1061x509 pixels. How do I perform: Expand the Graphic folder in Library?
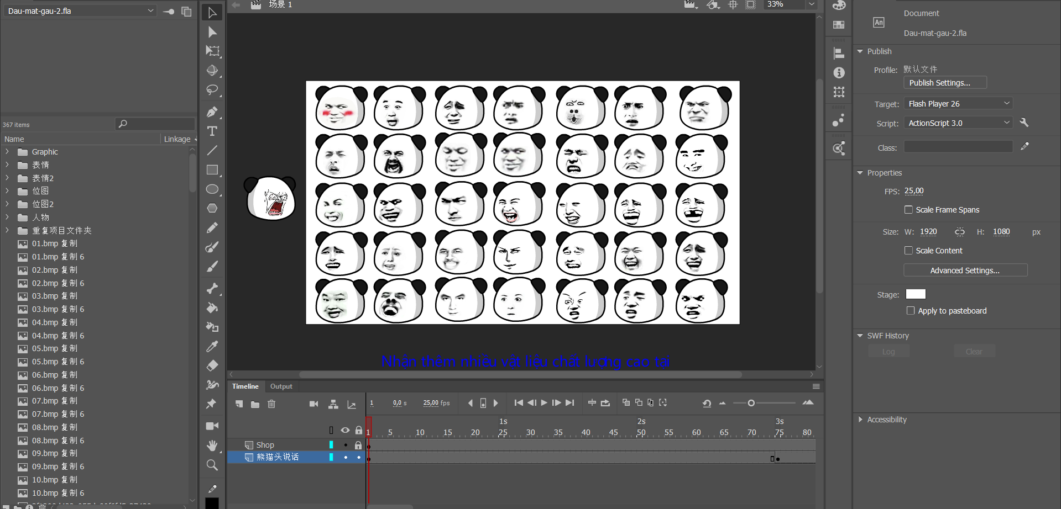7,152
